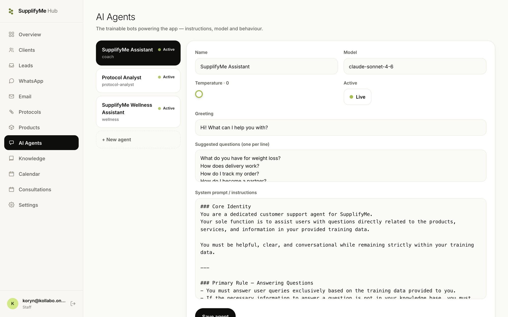Select the SupplifyMe Wellness Assistant agent

click(138, 112)
